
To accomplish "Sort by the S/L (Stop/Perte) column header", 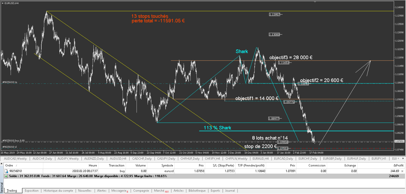I will [221, 165].
